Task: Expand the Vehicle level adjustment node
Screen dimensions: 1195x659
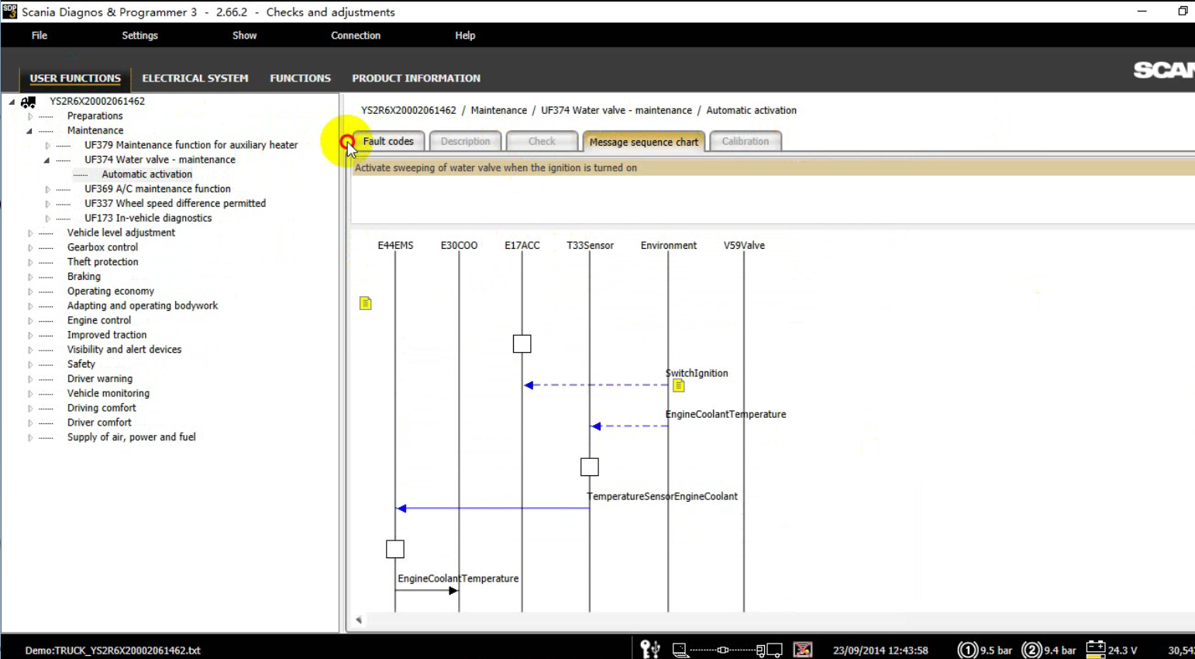Action: (x=30, y=233)
